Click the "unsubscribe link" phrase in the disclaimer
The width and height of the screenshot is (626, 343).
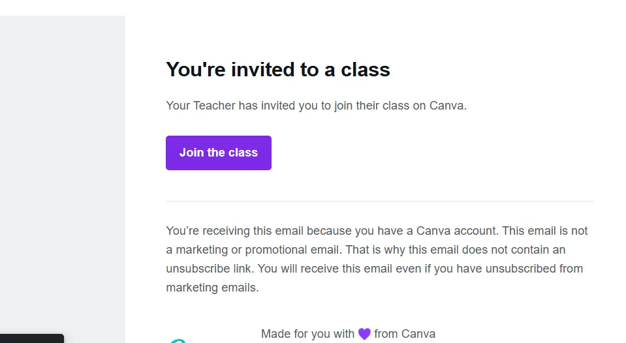[209, 269]
